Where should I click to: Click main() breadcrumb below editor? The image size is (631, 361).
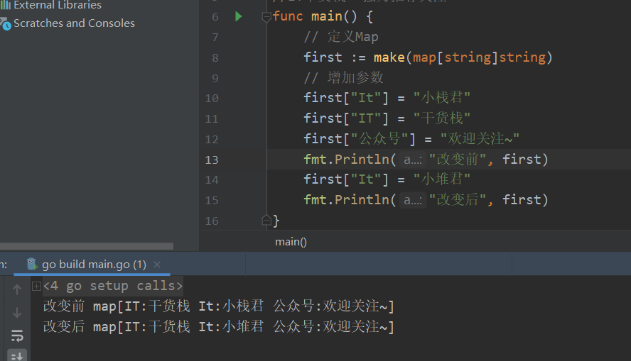click(291, 242)
